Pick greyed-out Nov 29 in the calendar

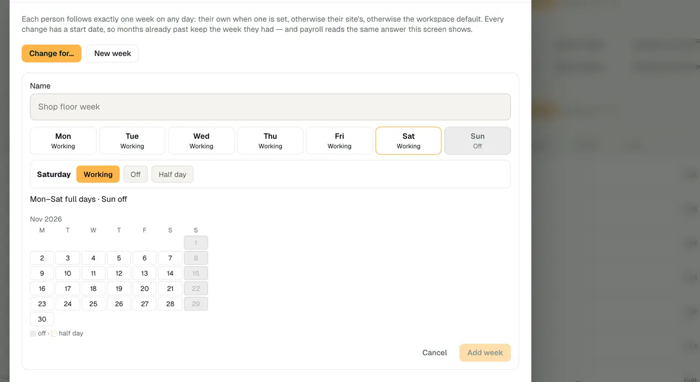(x=196, y=304)
